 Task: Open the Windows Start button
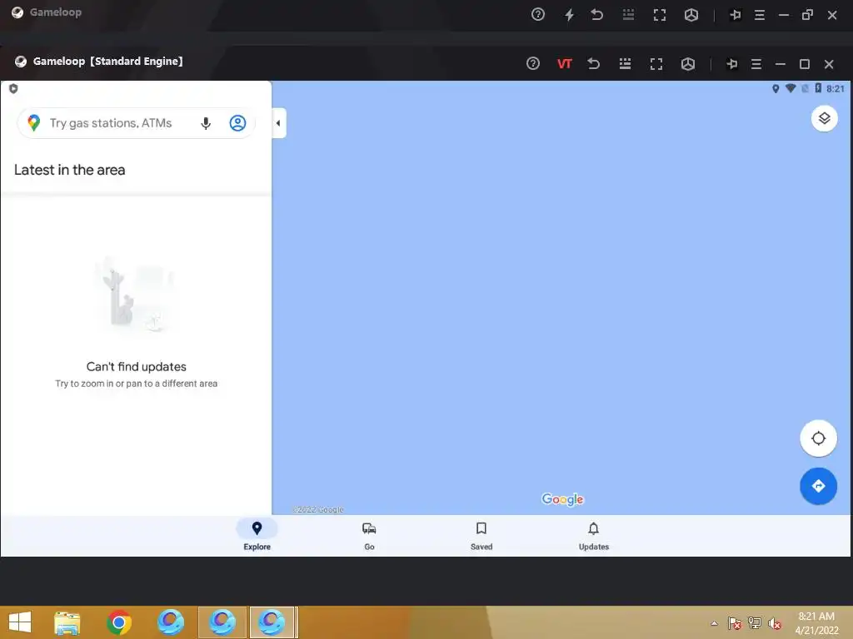point(20,622)
